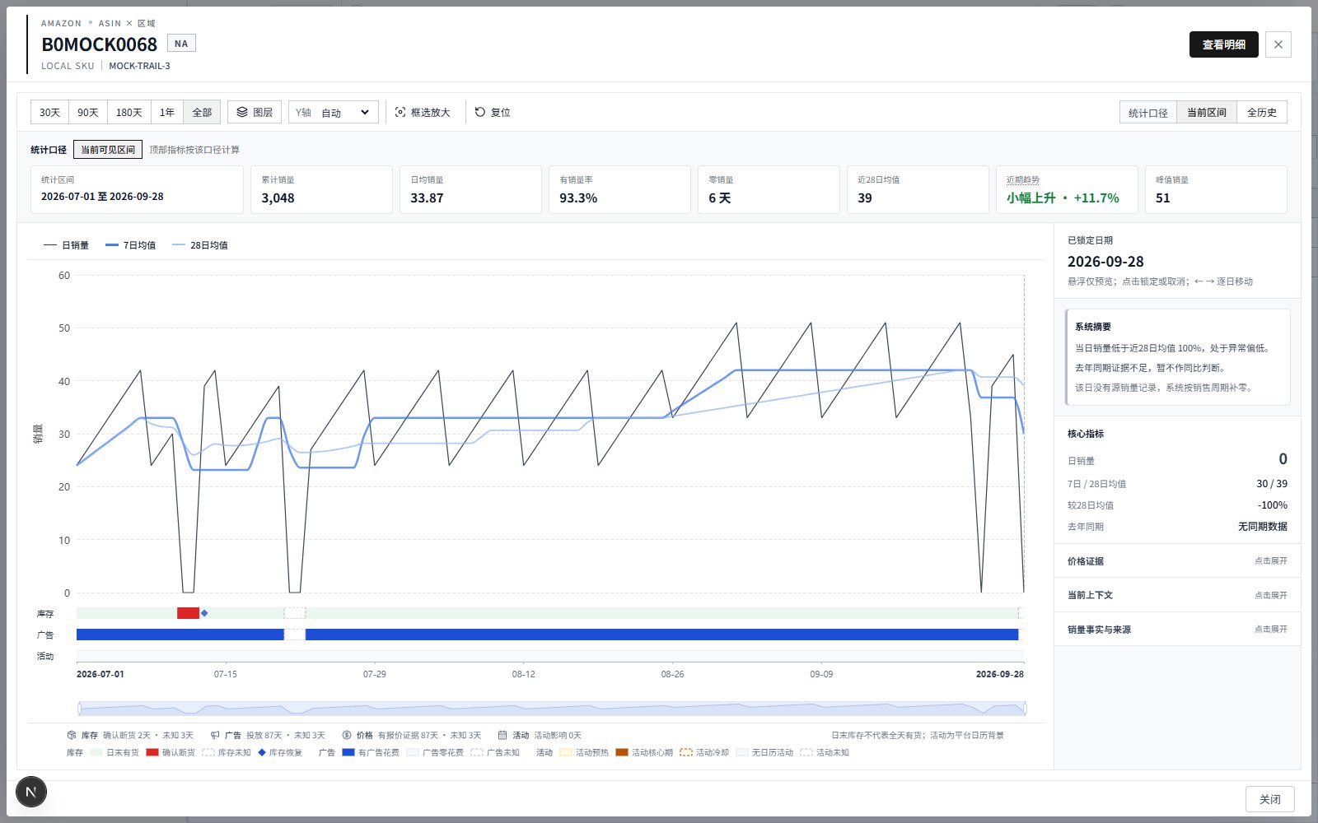1318x823 pixels.
Task: Click the 近期趋势 小幅上升 value
Action: 1063,198
